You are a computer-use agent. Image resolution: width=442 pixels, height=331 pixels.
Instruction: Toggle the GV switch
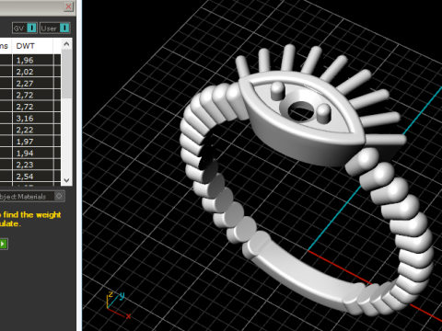coord(25,29)
